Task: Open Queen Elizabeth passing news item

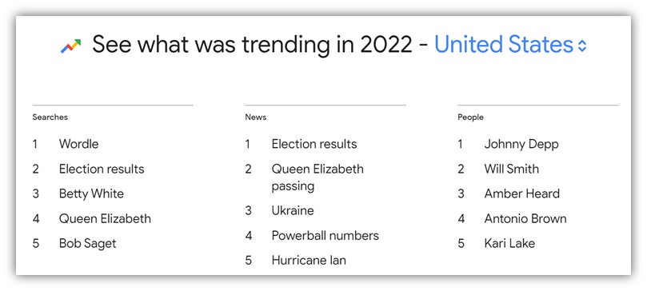Action: pyautogui.click(x=318, y=177)
